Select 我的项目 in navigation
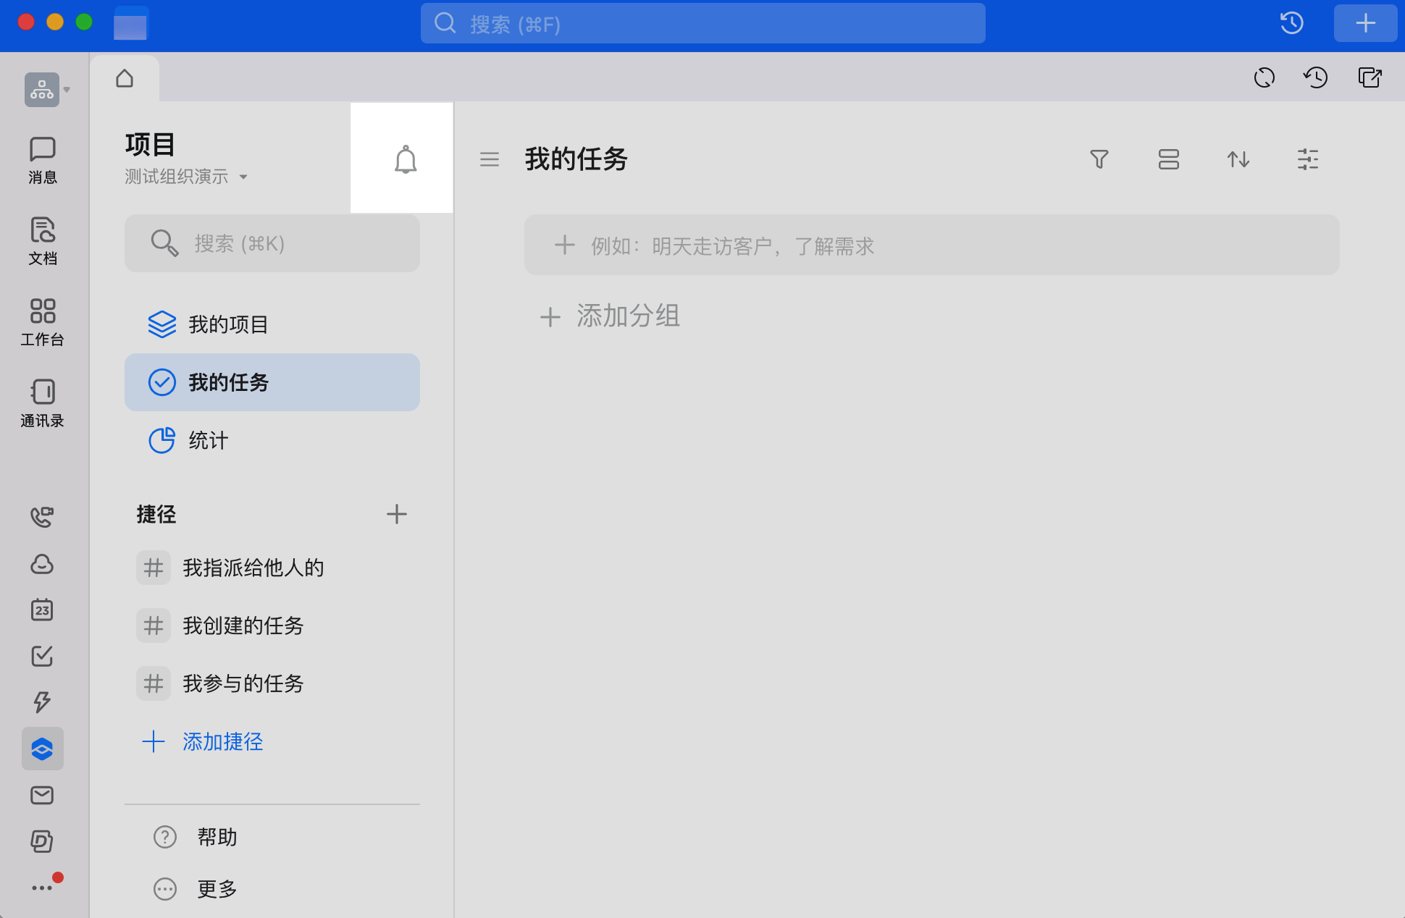 272,324
